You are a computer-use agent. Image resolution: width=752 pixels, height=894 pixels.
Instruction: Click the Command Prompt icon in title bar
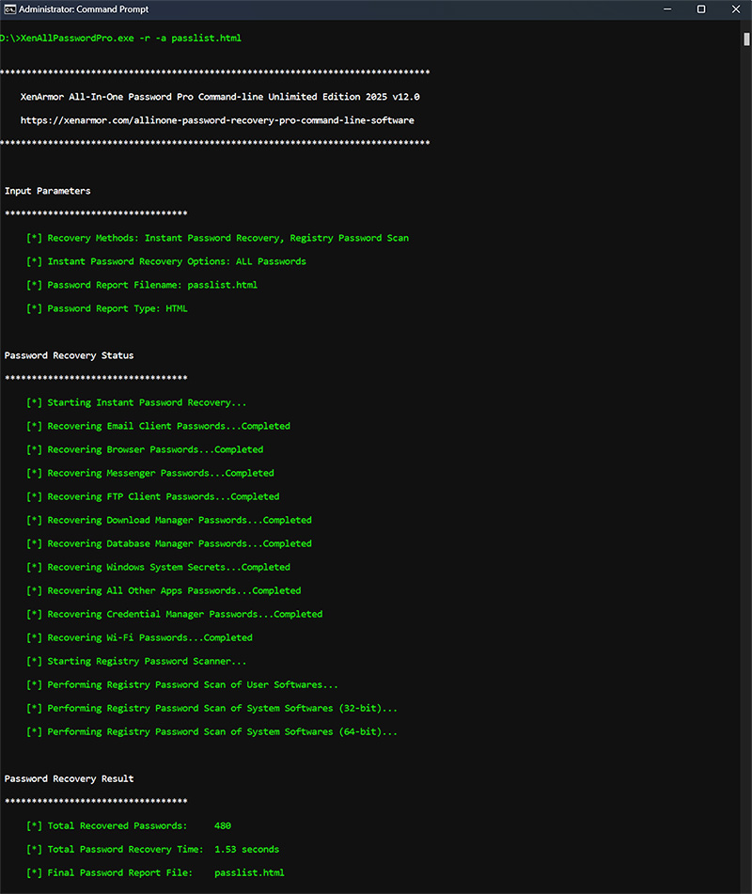click(9, 9)
